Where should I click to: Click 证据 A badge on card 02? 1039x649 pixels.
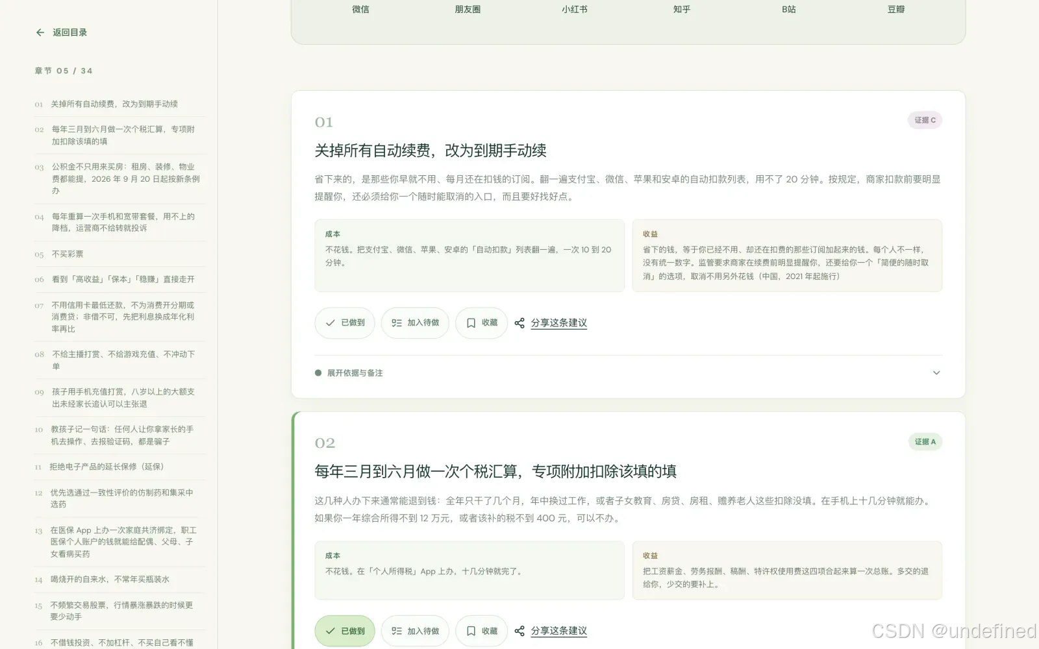[x=925, y=442]
